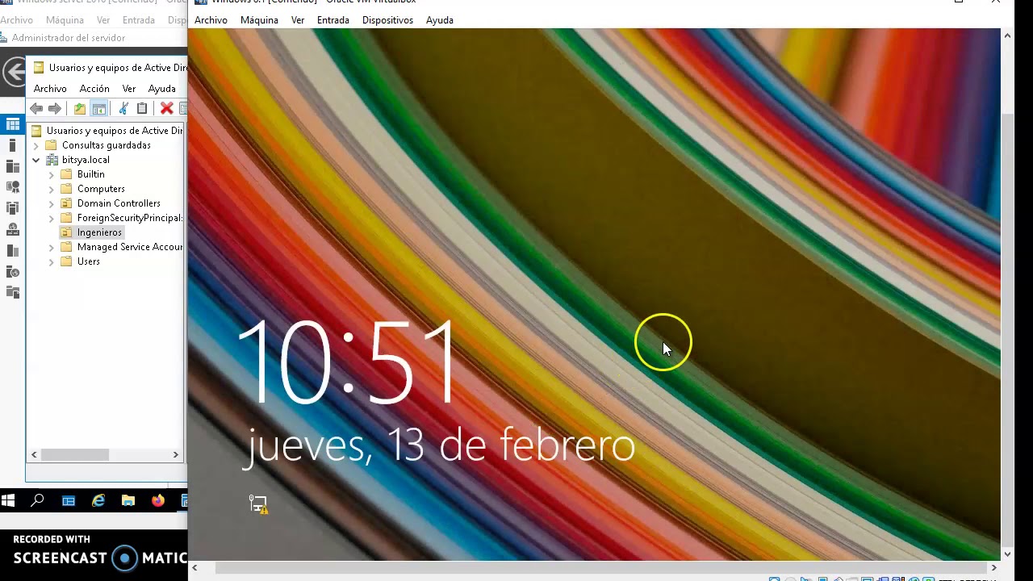1033x581 pixels.
Task: Launch Firefox from taskbar
Action: 158,501
